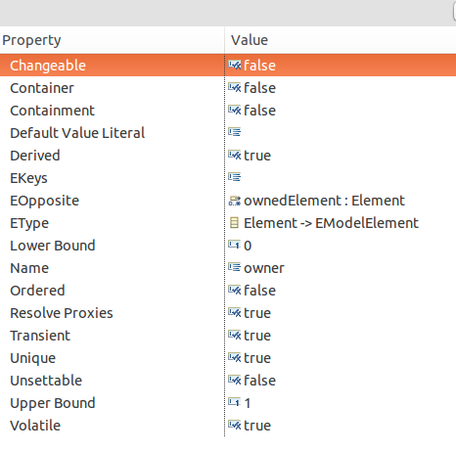Open the EOpposite value ownedElement : Element

coord(324,201)
